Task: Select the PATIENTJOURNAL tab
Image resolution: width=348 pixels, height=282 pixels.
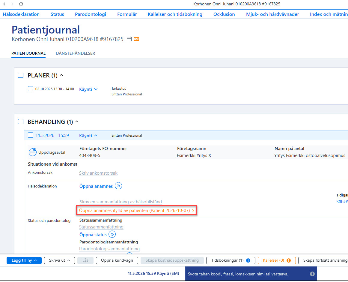Action: pyautogui.click(x=28, y=53)
